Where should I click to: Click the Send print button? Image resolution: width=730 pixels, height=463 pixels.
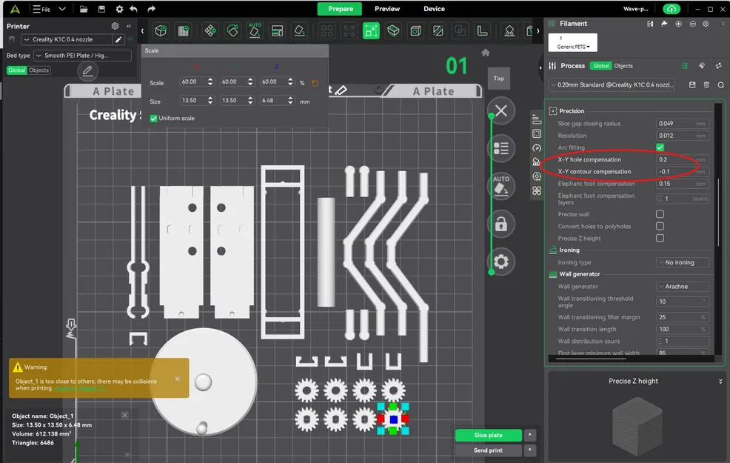(x=488, y=450)
